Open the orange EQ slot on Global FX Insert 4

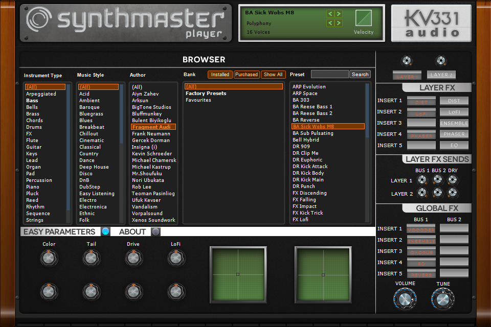pyautogui.click(x=421, y=263)
